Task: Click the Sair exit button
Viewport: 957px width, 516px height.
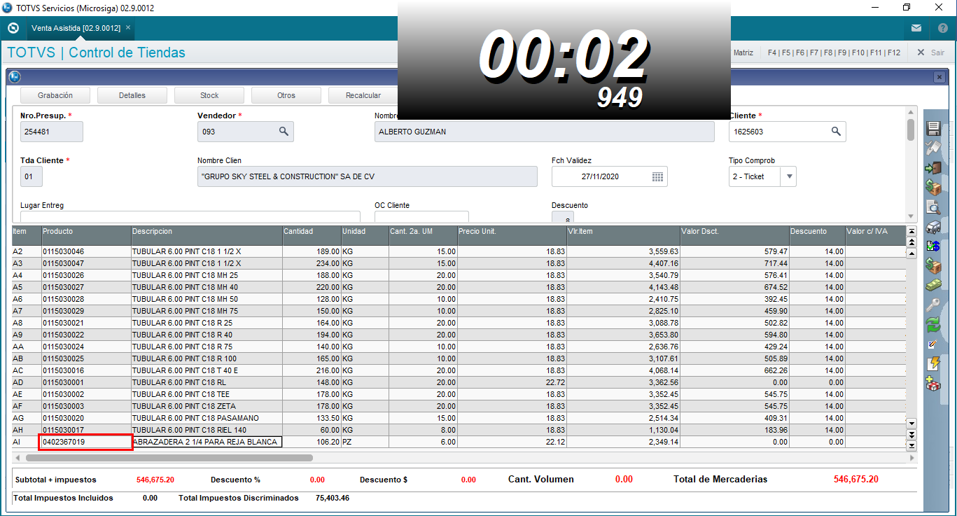Action: pos(930,53)
